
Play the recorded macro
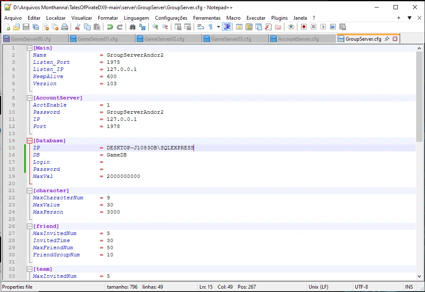click(323, 26)
